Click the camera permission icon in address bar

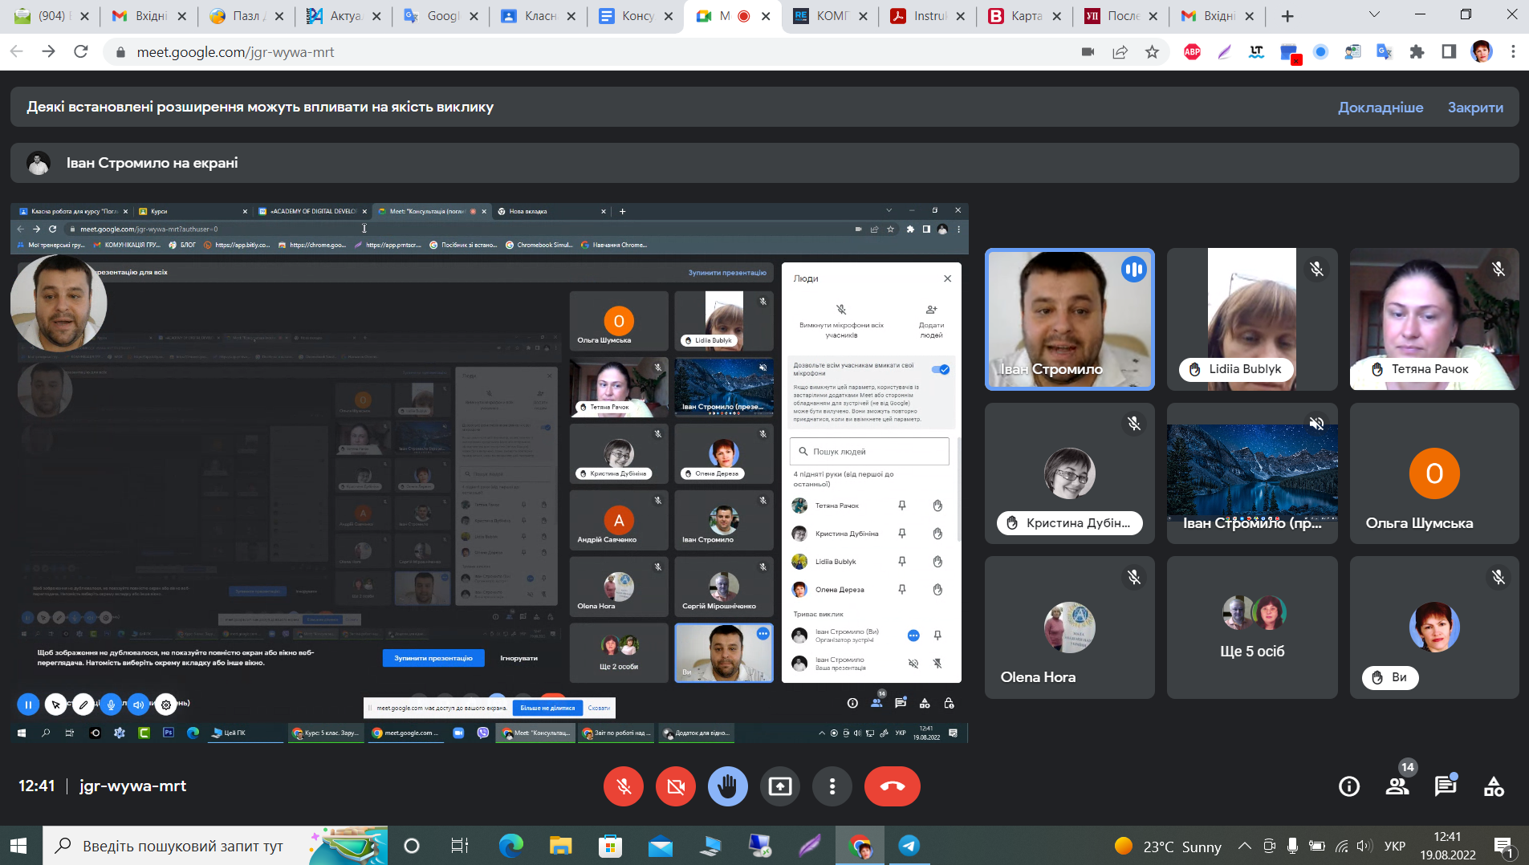1088,52
